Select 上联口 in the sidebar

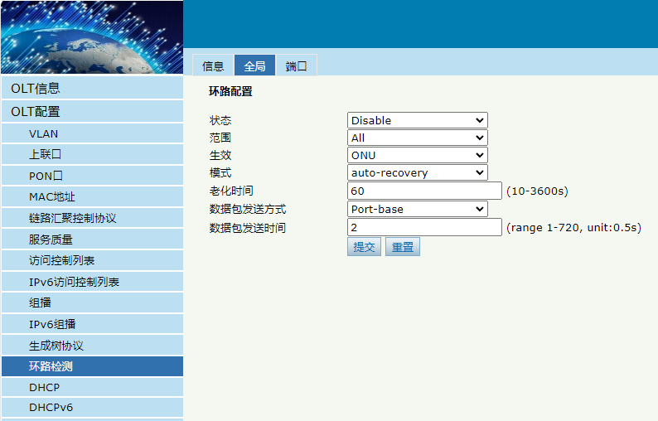[x=92, y=154]
